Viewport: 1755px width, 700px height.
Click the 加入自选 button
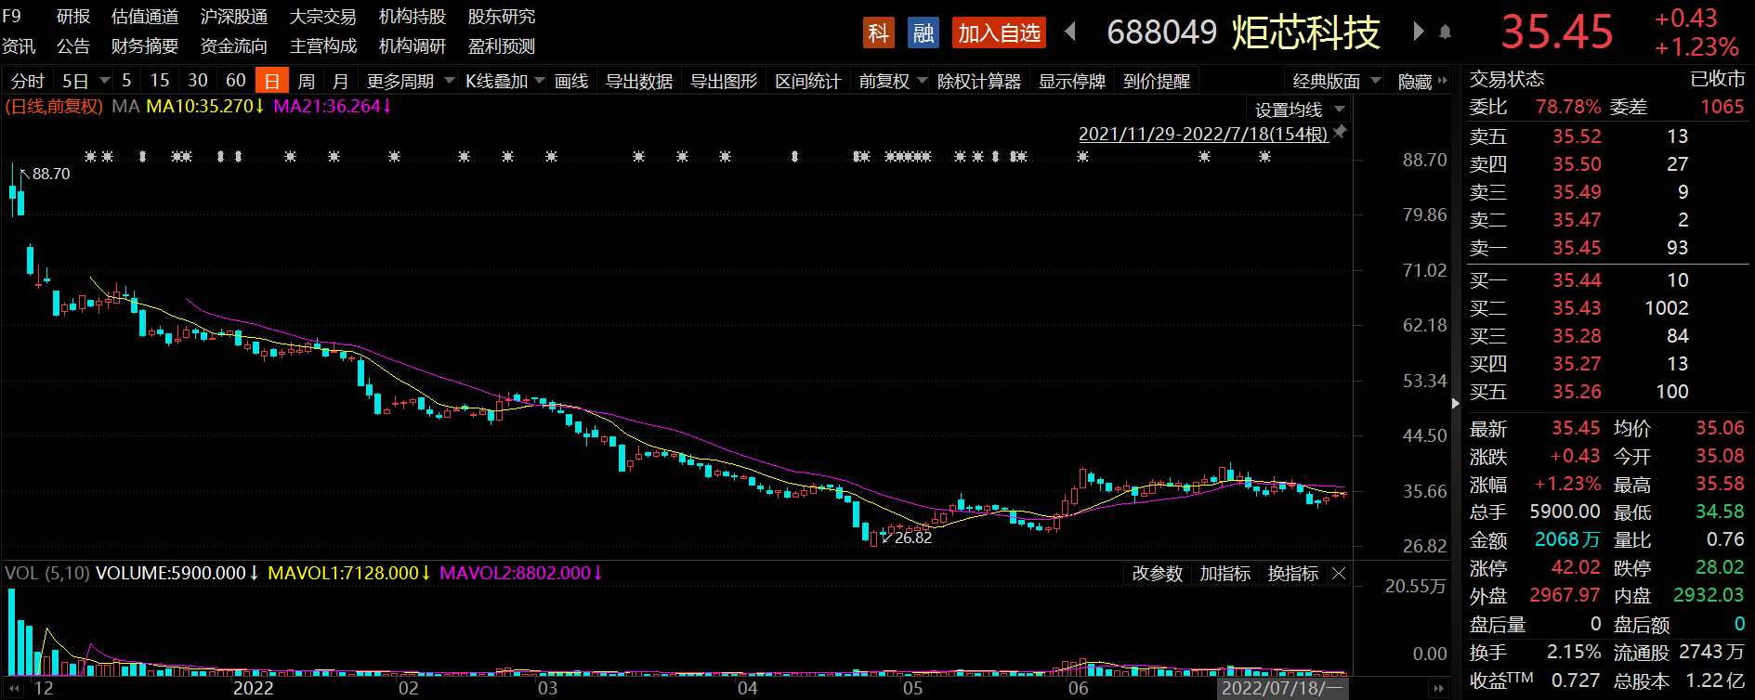[x=999, y=33]
